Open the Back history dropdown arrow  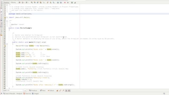point(24,2)
